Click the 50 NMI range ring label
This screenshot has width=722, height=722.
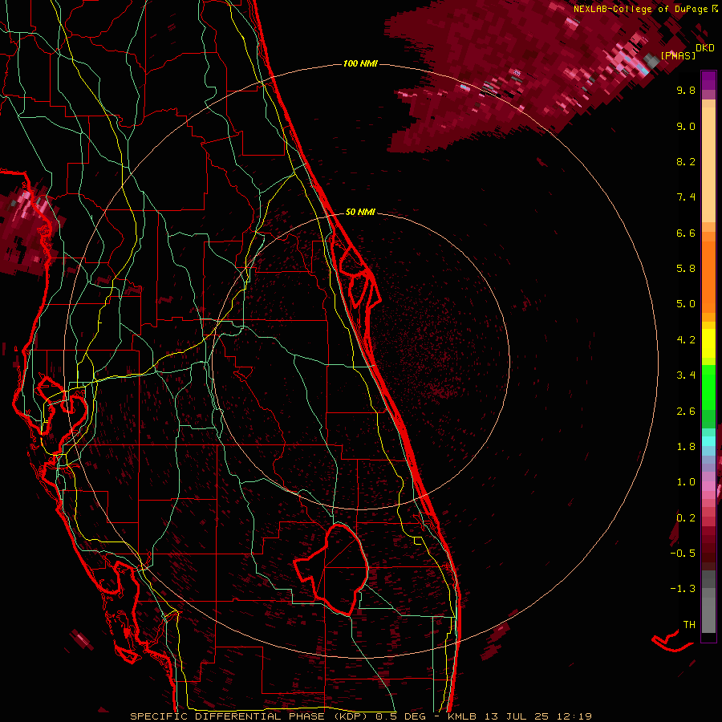coord(360,212)
